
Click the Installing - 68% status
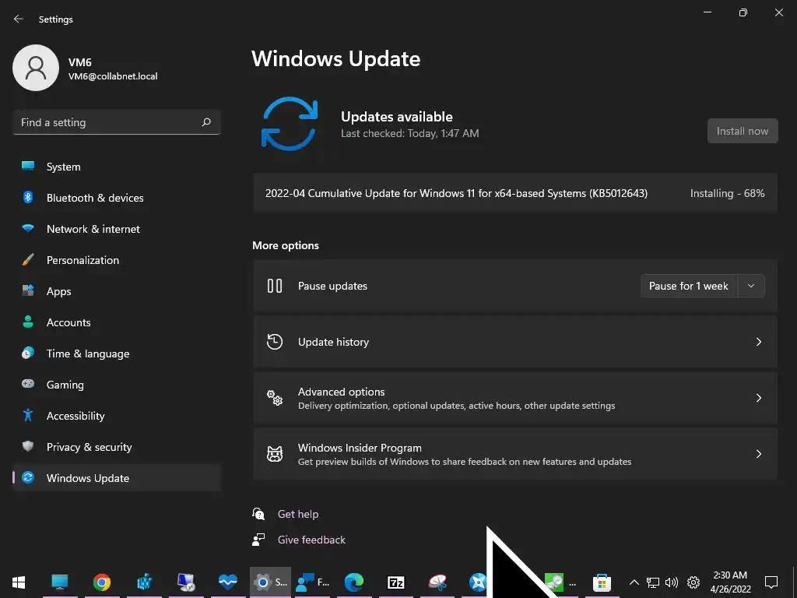(x=727, y=193)
